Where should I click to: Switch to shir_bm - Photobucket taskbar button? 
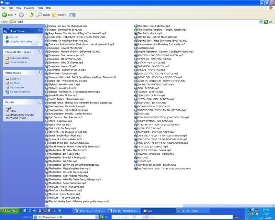[124, 211]
